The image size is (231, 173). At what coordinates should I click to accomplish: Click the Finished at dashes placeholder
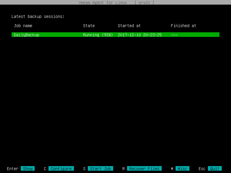(175, 35)
